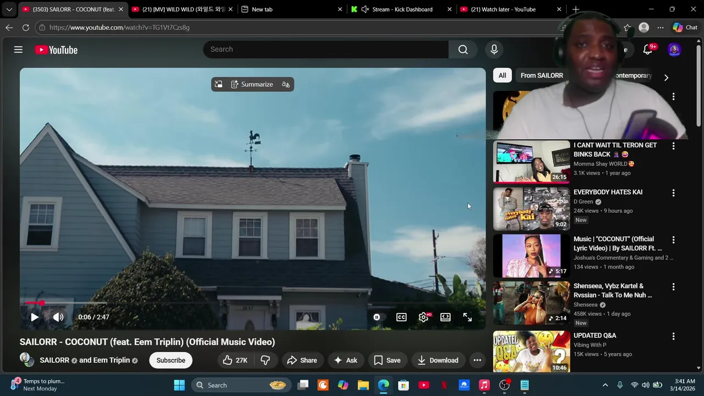This screenshot has width=704, height=396.
Task: Seek along the video progress bar
Action: [252, 302]
